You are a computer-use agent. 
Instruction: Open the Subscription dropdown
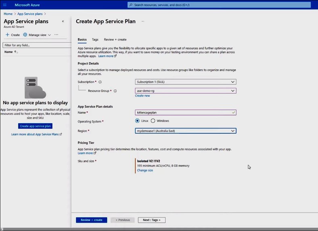click(186, 82)
